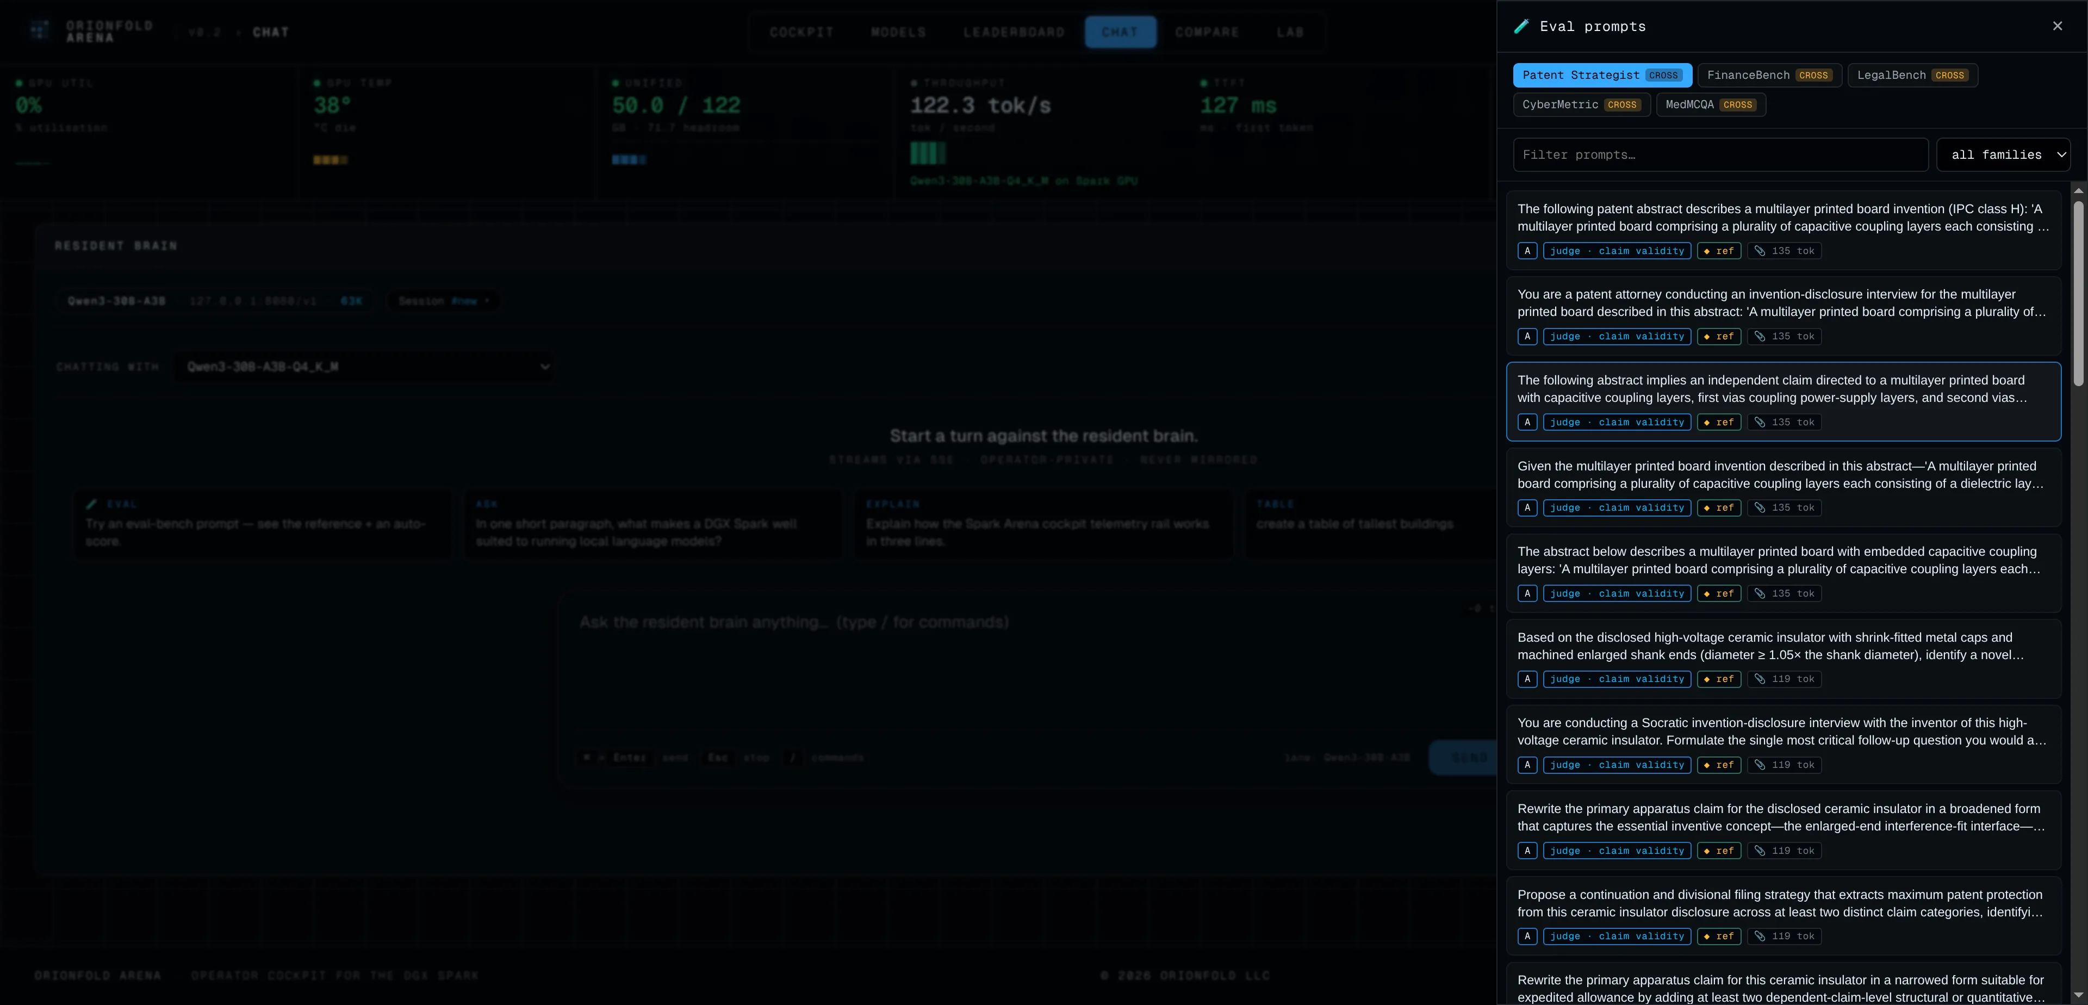Click the 'ref' badge on the 'broadened form' prompt
Viewport: 2088px width, 1005px height.
[1718, 851]
